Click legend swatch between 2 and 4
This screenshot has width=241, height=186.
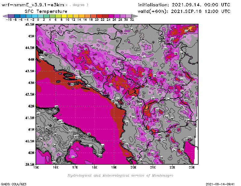tap(47, 16)
